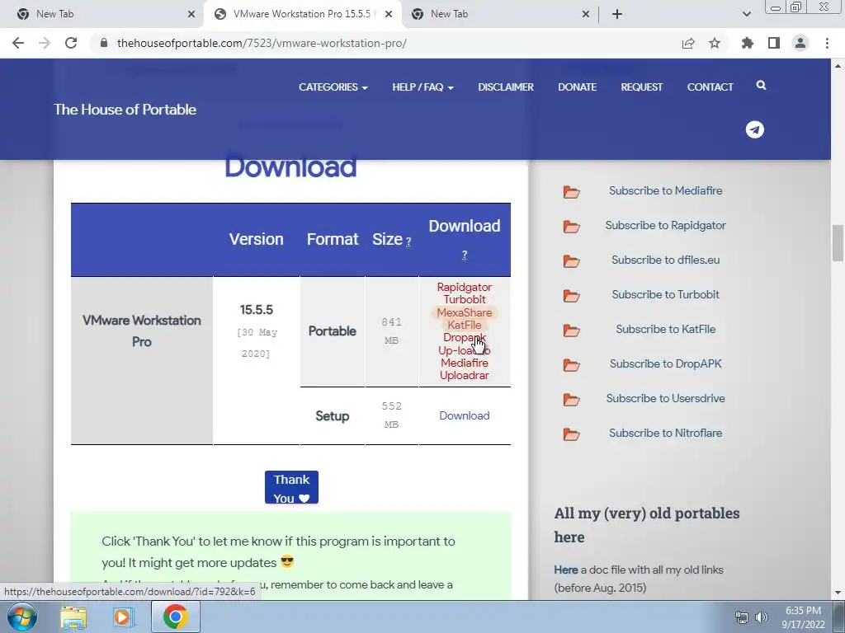This screenshot has height=633, width=845.
Task: Open the Windows Start orb
Action: [x=22, y=617]
